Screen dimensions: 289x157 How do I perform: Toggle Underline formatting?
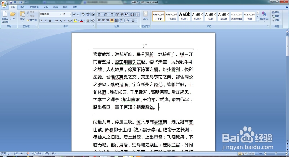coord(50,21)
